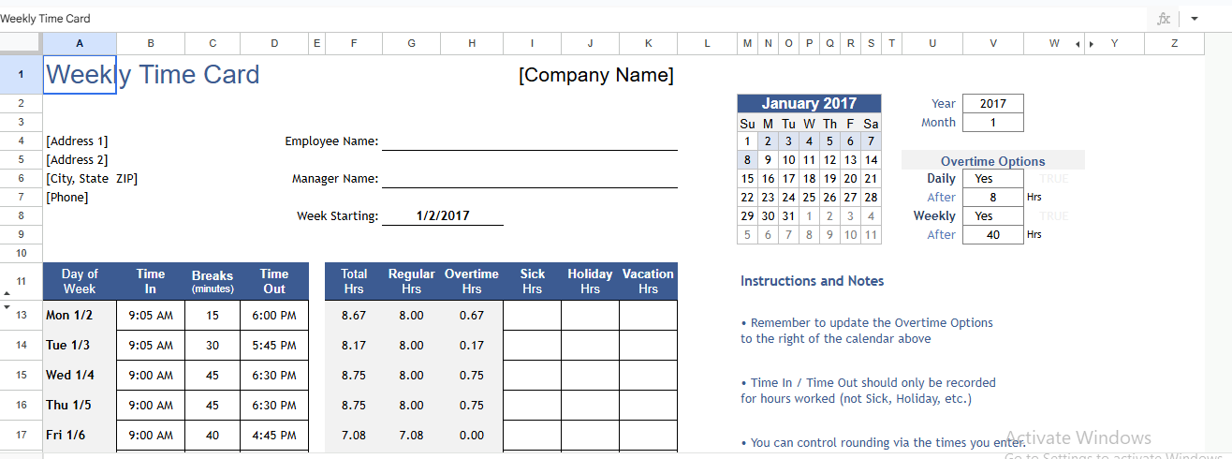This screenshot has height=459, width=1232.
Task: Select Monday Time In 9:05 AM cell
Action: [151, 316]
